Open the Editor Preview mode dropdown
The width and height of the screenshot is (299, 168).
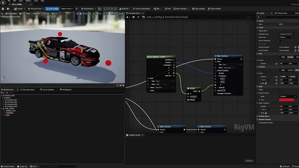coord(67,9)
